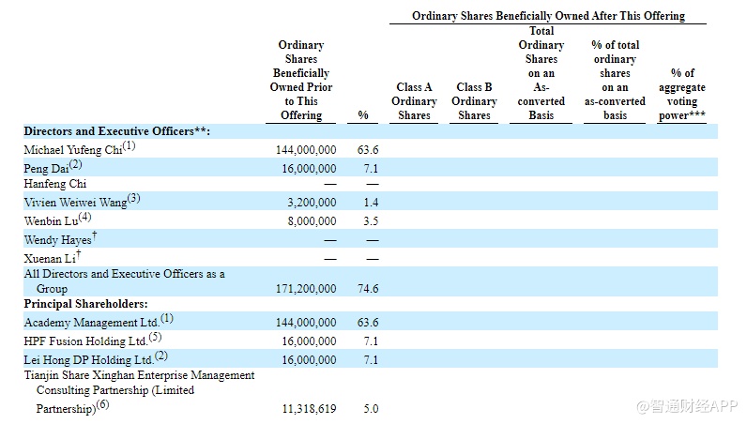Select the 171,200,000 group total value
The image size is (747, 424).
pyautogui.click(x=302, y=289)
